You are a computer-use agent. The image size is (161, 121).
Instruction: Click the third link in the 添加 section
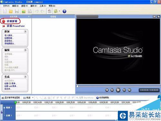point(9,41)
